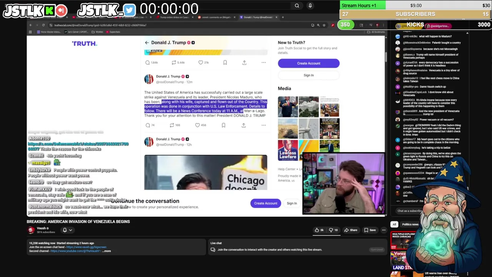This screenshot has width=492, height=277.
Task: Open the Chicago post image
Action: pyautogui.click(x=206, y=172)
